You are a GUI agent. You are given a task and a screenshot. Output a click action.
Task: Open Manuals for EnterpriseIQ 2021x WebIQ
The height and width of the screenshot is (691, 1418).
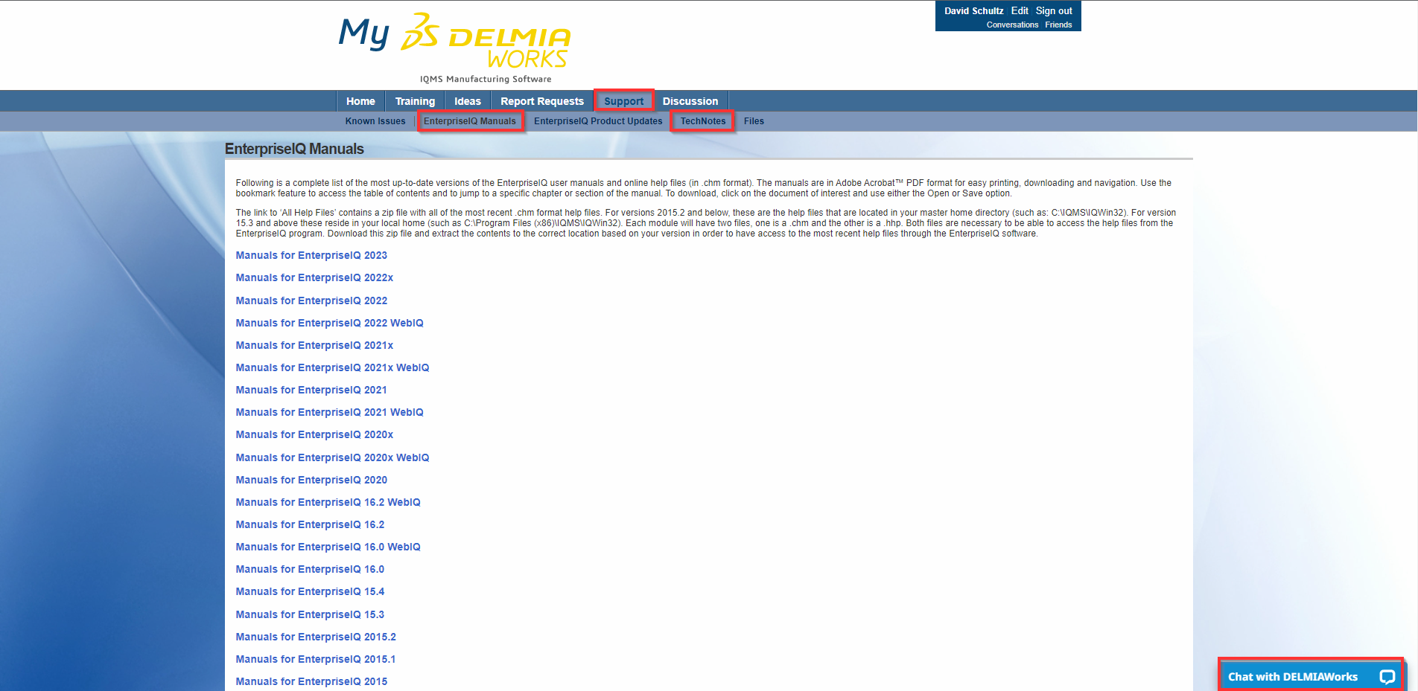point(332,367)
